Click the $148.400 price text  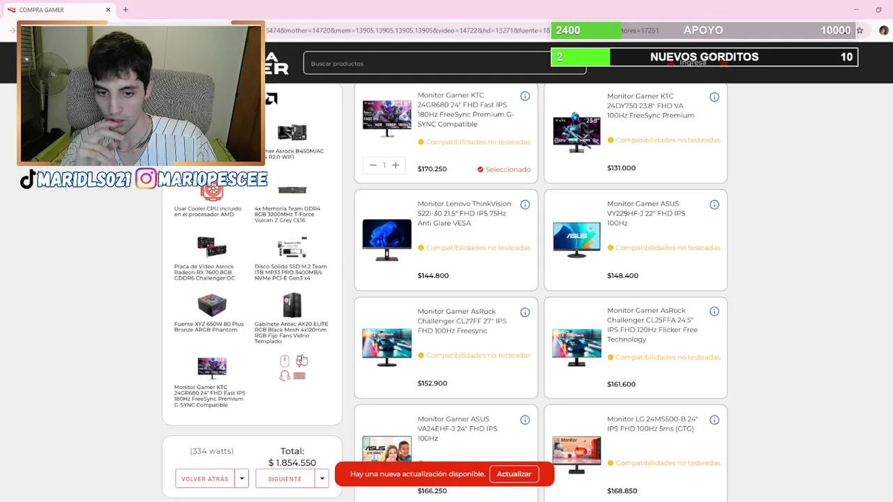point(622,275)
